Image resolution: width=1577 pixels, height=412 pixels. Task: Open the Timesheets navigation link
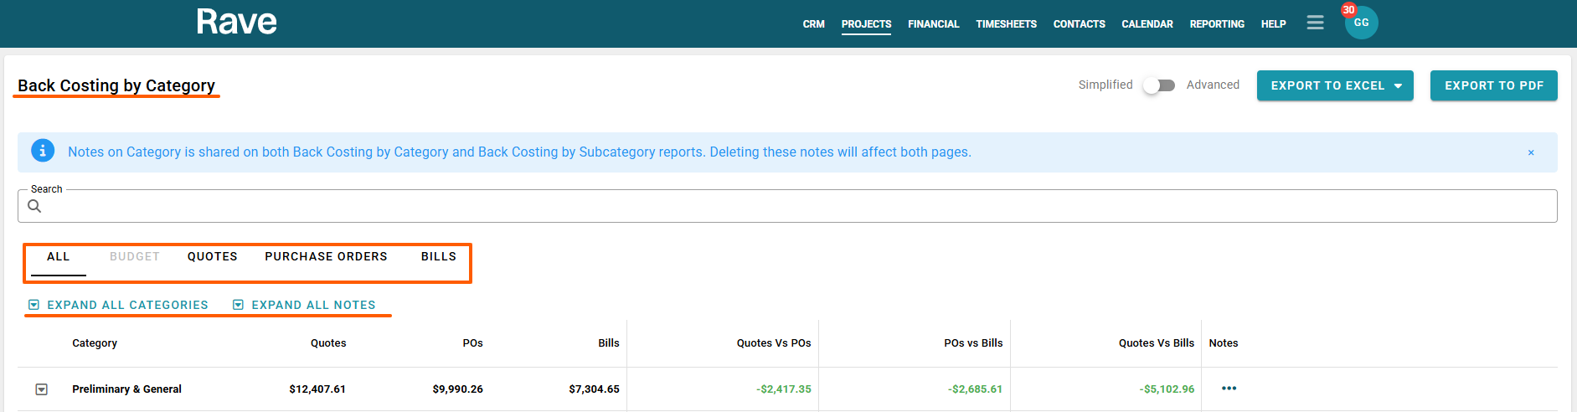click(1006, 24)
